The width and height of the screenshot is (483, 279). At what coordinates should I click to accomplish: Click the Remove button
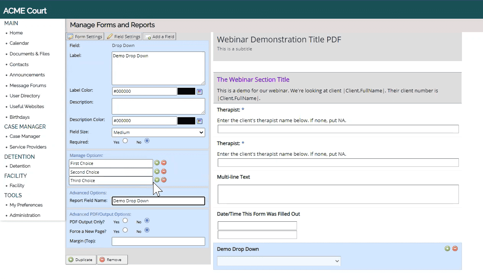pos(112,260)
